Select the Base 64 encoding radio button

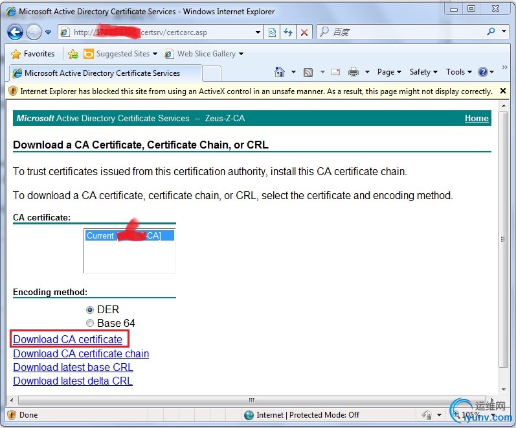click(x=89, y=323)
